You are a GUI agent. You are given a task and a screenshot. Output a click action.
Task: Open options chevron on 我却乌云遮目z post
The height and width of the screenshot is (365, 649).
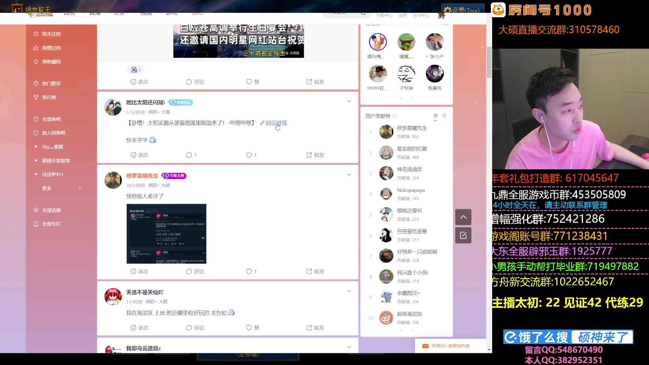pos(349,347)
